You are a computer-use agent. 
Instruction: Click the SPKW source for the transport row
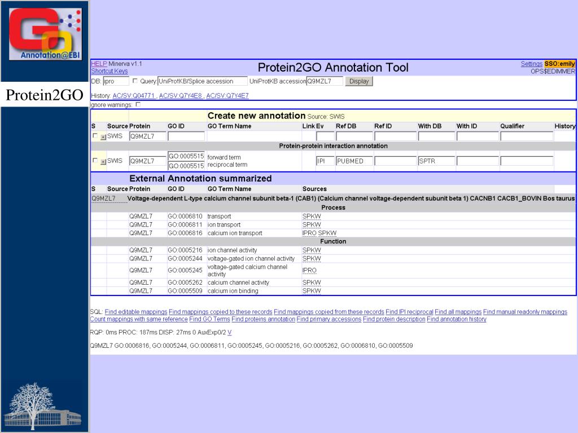[x=312, y=216]
